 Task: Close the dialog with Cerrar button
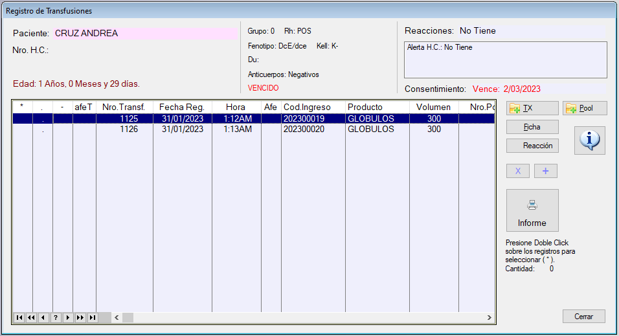pyautogui.click(x=583, y=317)
